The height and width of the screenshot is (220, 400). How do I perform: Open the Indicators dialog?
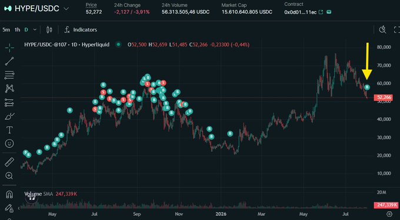click(x=85, y=30)
